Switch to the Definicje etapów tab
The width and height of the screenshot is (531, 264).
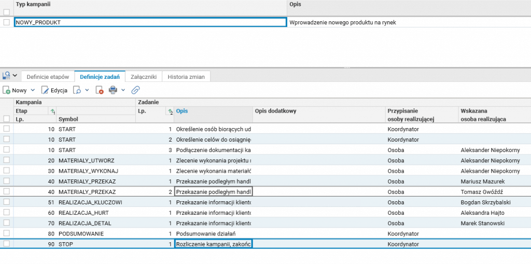pyautogui.click(x=48, y=77)
